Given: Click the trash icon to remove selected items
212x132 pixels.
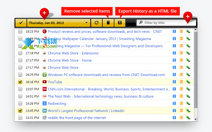Looking at the screenshot, I should 108,23.
